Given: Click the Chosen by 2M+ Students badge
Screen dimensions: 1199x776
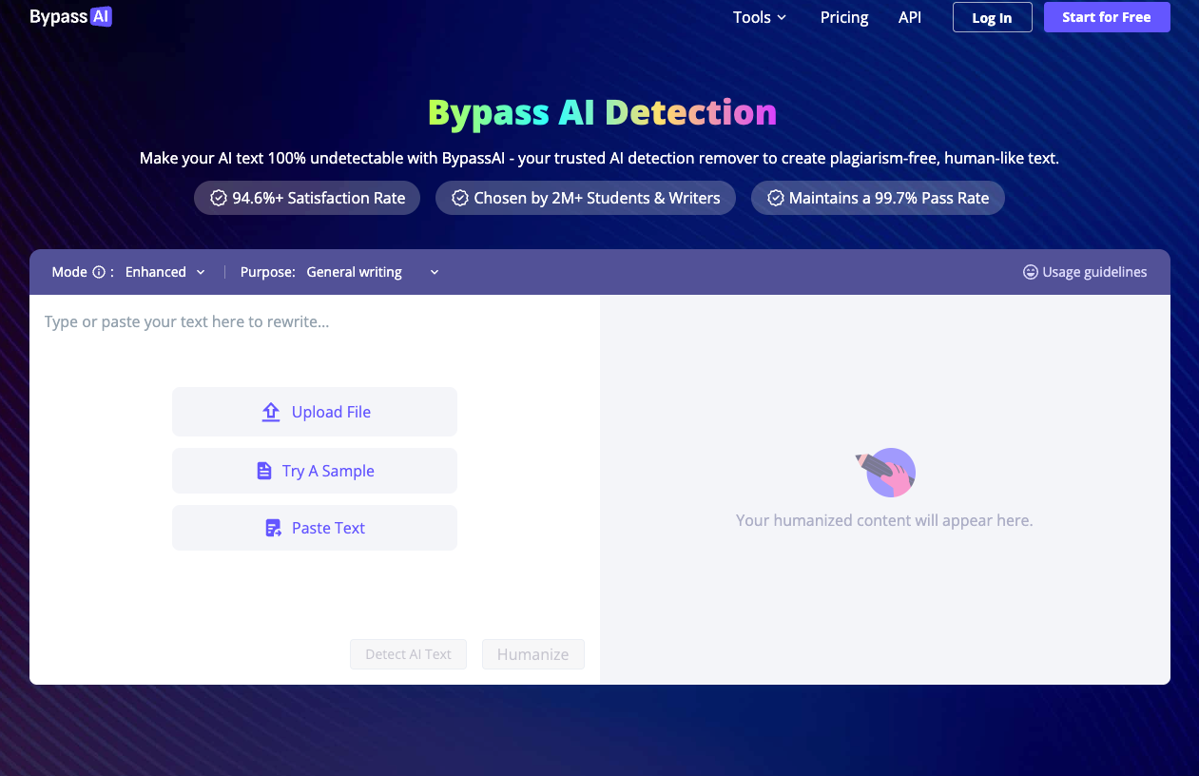Looking at the screenshot, I should tap(586, 198).
